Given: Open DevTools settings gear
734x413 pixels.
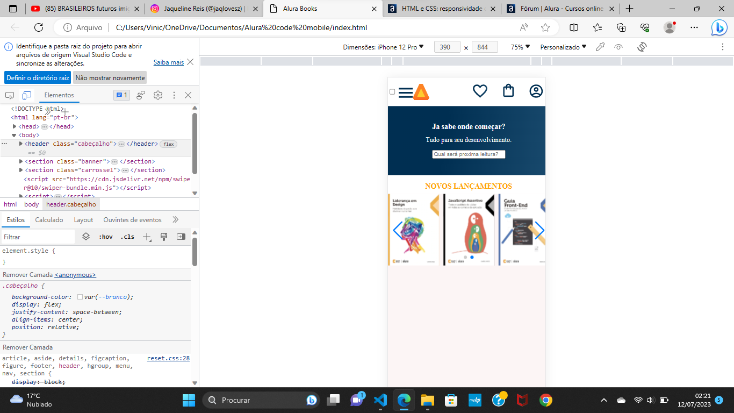Looking at the screenshot, I should point(158,95).
